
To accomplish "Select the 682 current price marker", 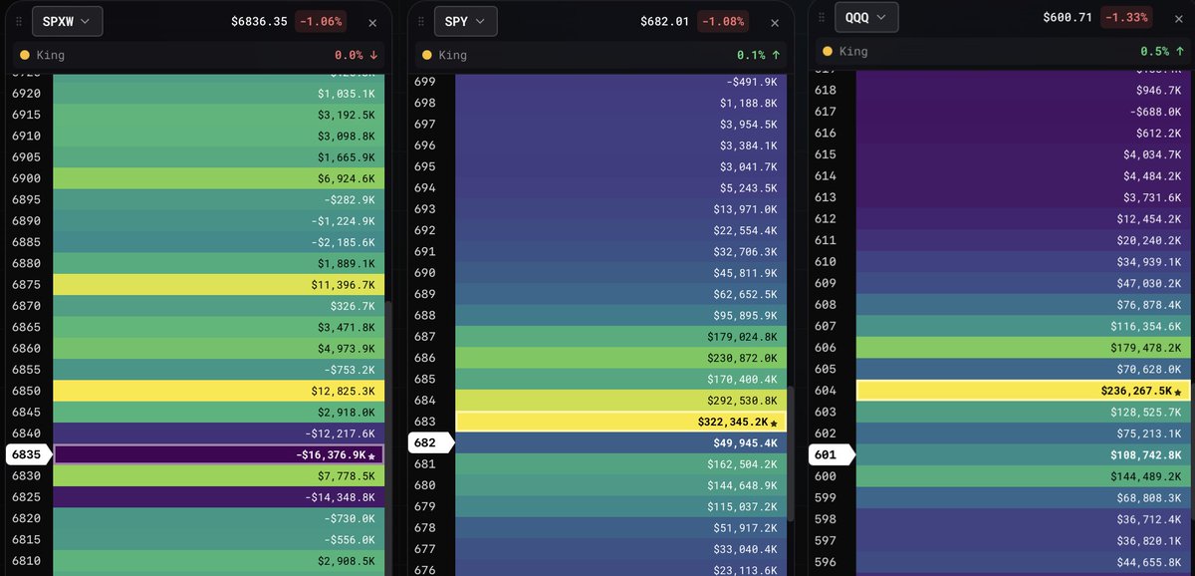I will click(429, 442).
